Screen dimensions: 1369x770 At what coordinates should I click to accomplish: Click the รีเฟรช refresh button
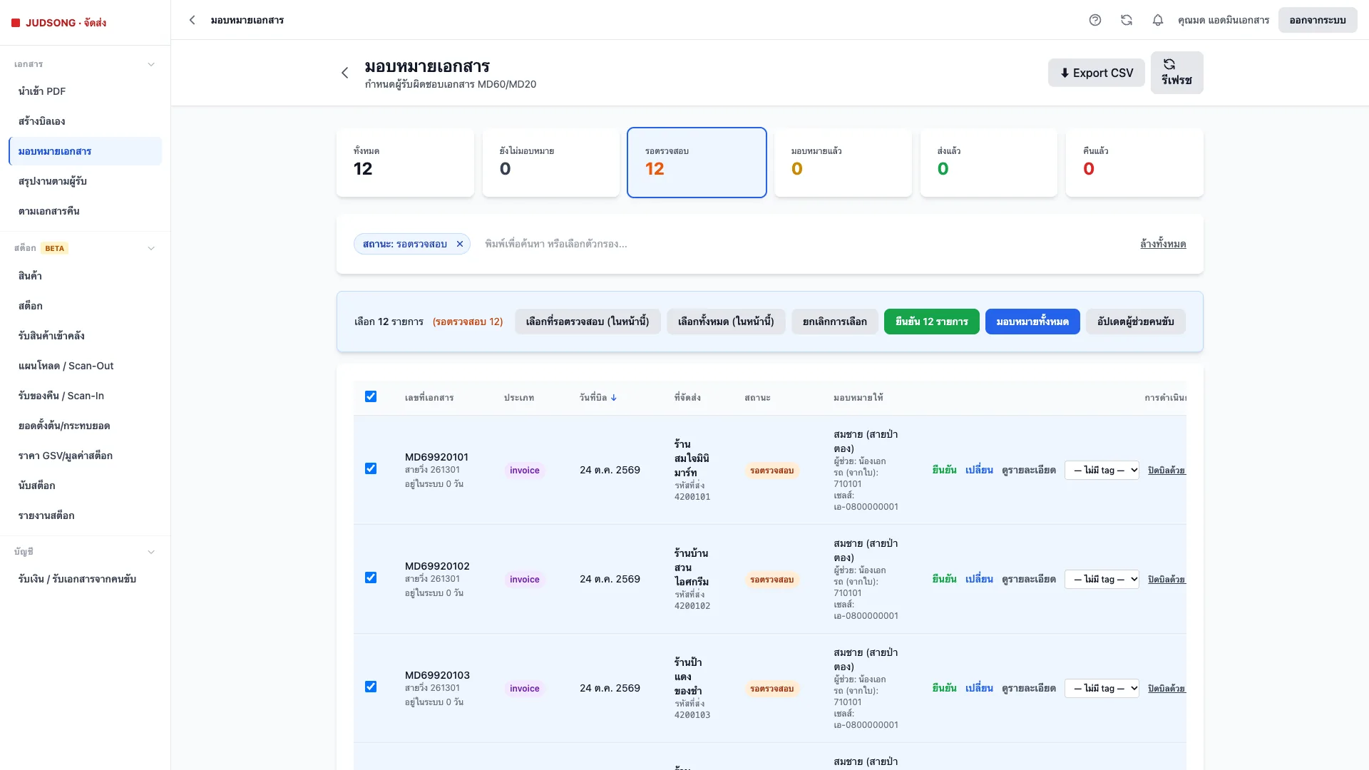click(1176, 73)
